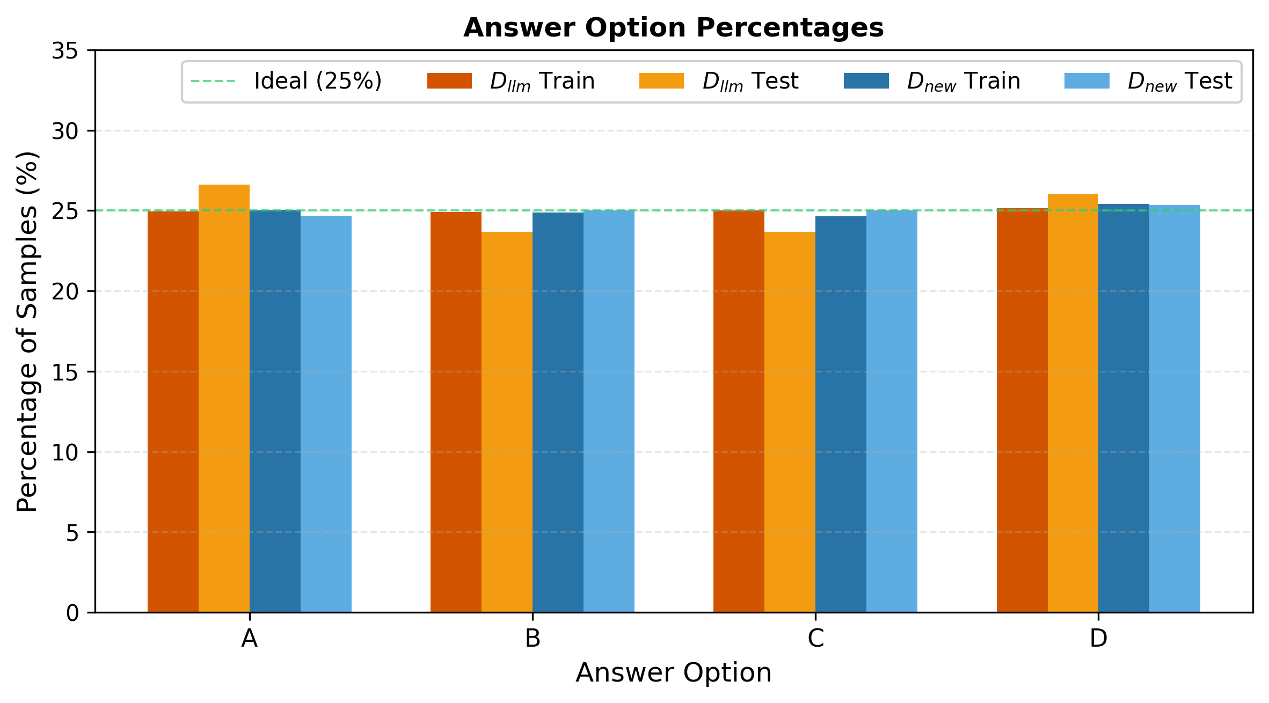Select the light blue bar for option A
The height and width of the screenshot is (703, 1269).
click(x=326, y=413)
